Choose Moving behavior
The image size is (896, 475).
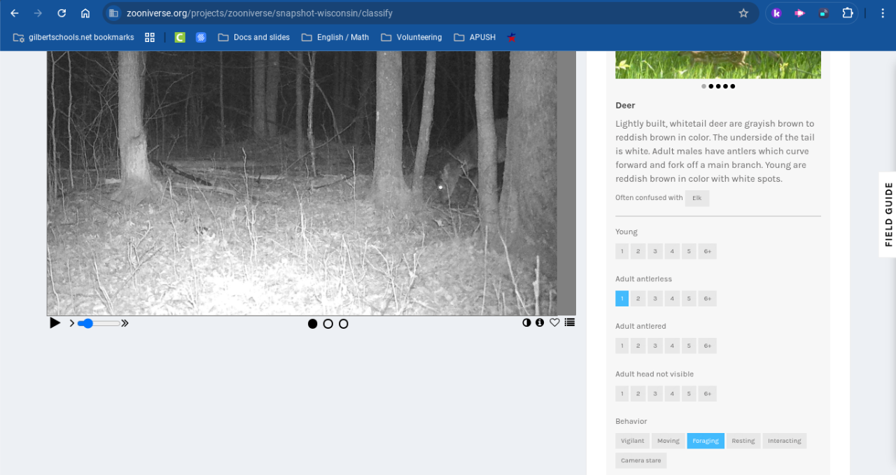(668, 441)
